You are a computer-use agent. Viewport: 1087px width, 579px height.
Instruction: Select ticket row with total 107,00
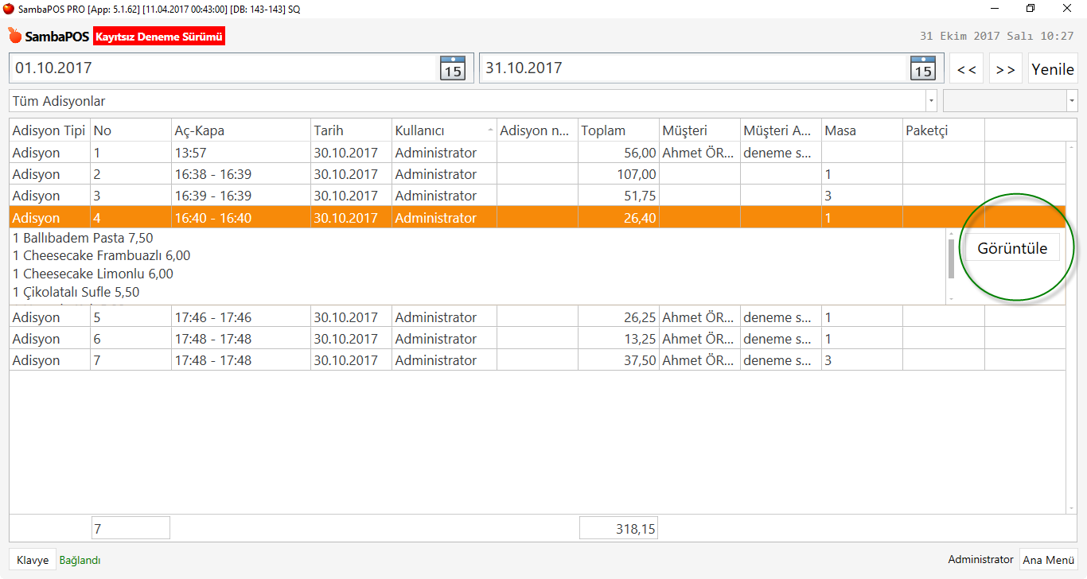[x=537, y=174]
